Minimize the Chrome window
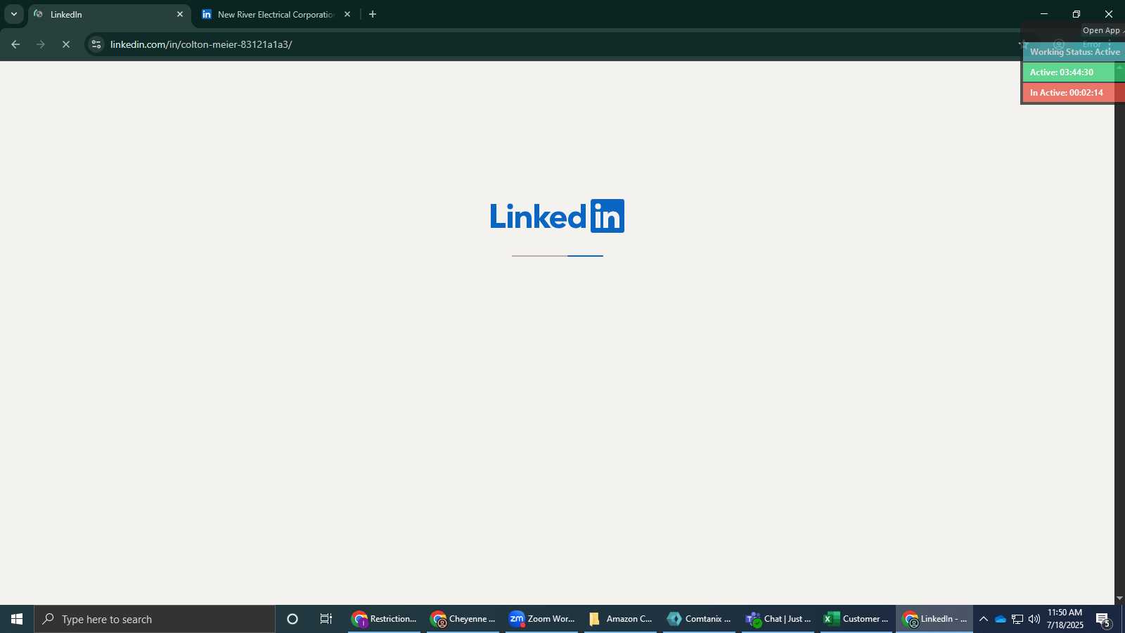The height and width of the screenshot is (633, 1125). [x=1044, y=14]
